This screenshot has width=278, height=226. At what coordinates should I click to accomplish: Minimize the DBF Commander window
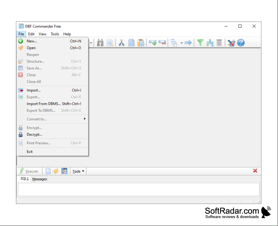pos(226,26)
